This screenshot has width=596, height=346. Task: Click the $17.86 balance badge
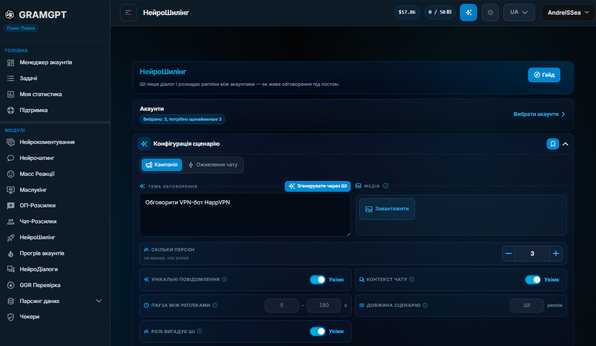407,12
